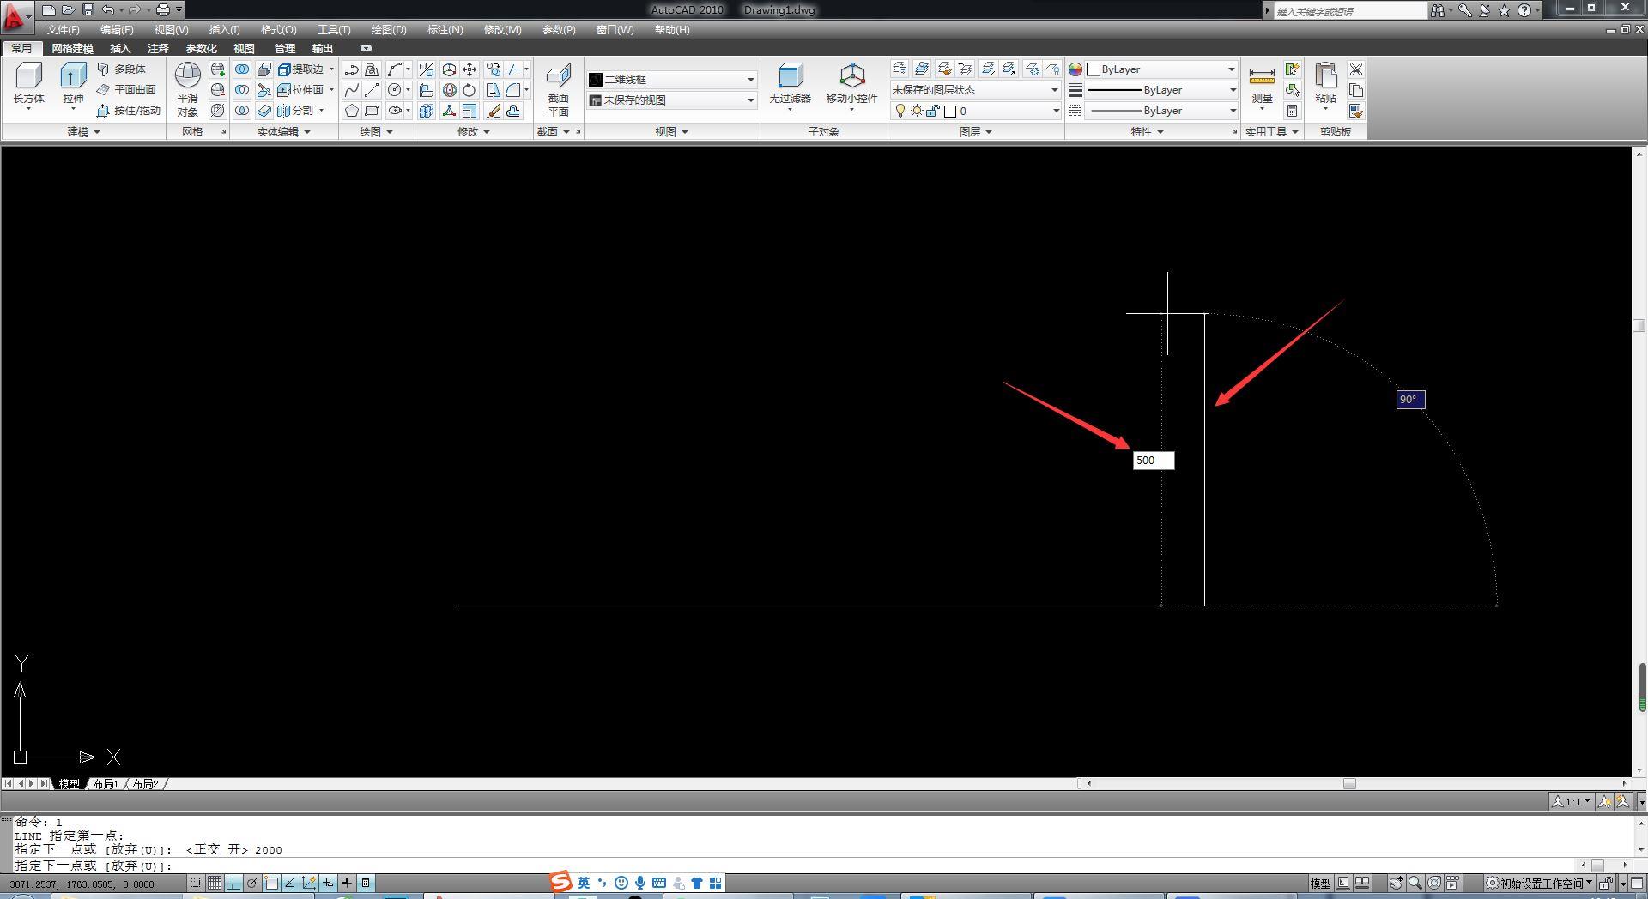Screen dimensions: 1648x899
Task: Click the Extrude (拉伸) tool
Action: tap(73, 84)
